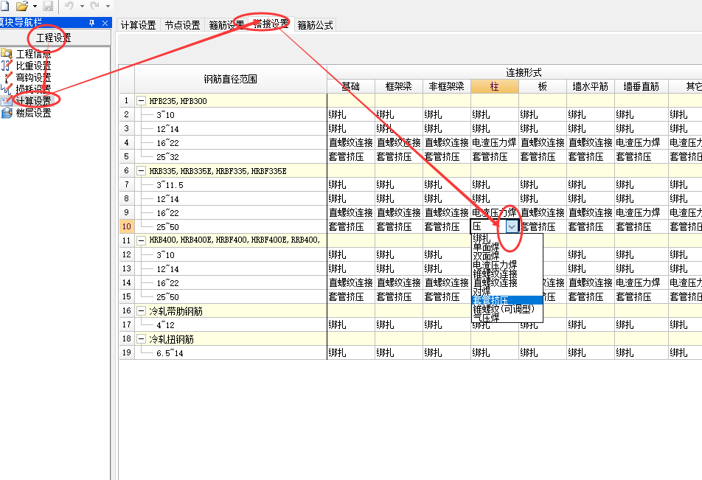Click the 框架梁 column header
The image size is (702, 480).
click(399, 86)
